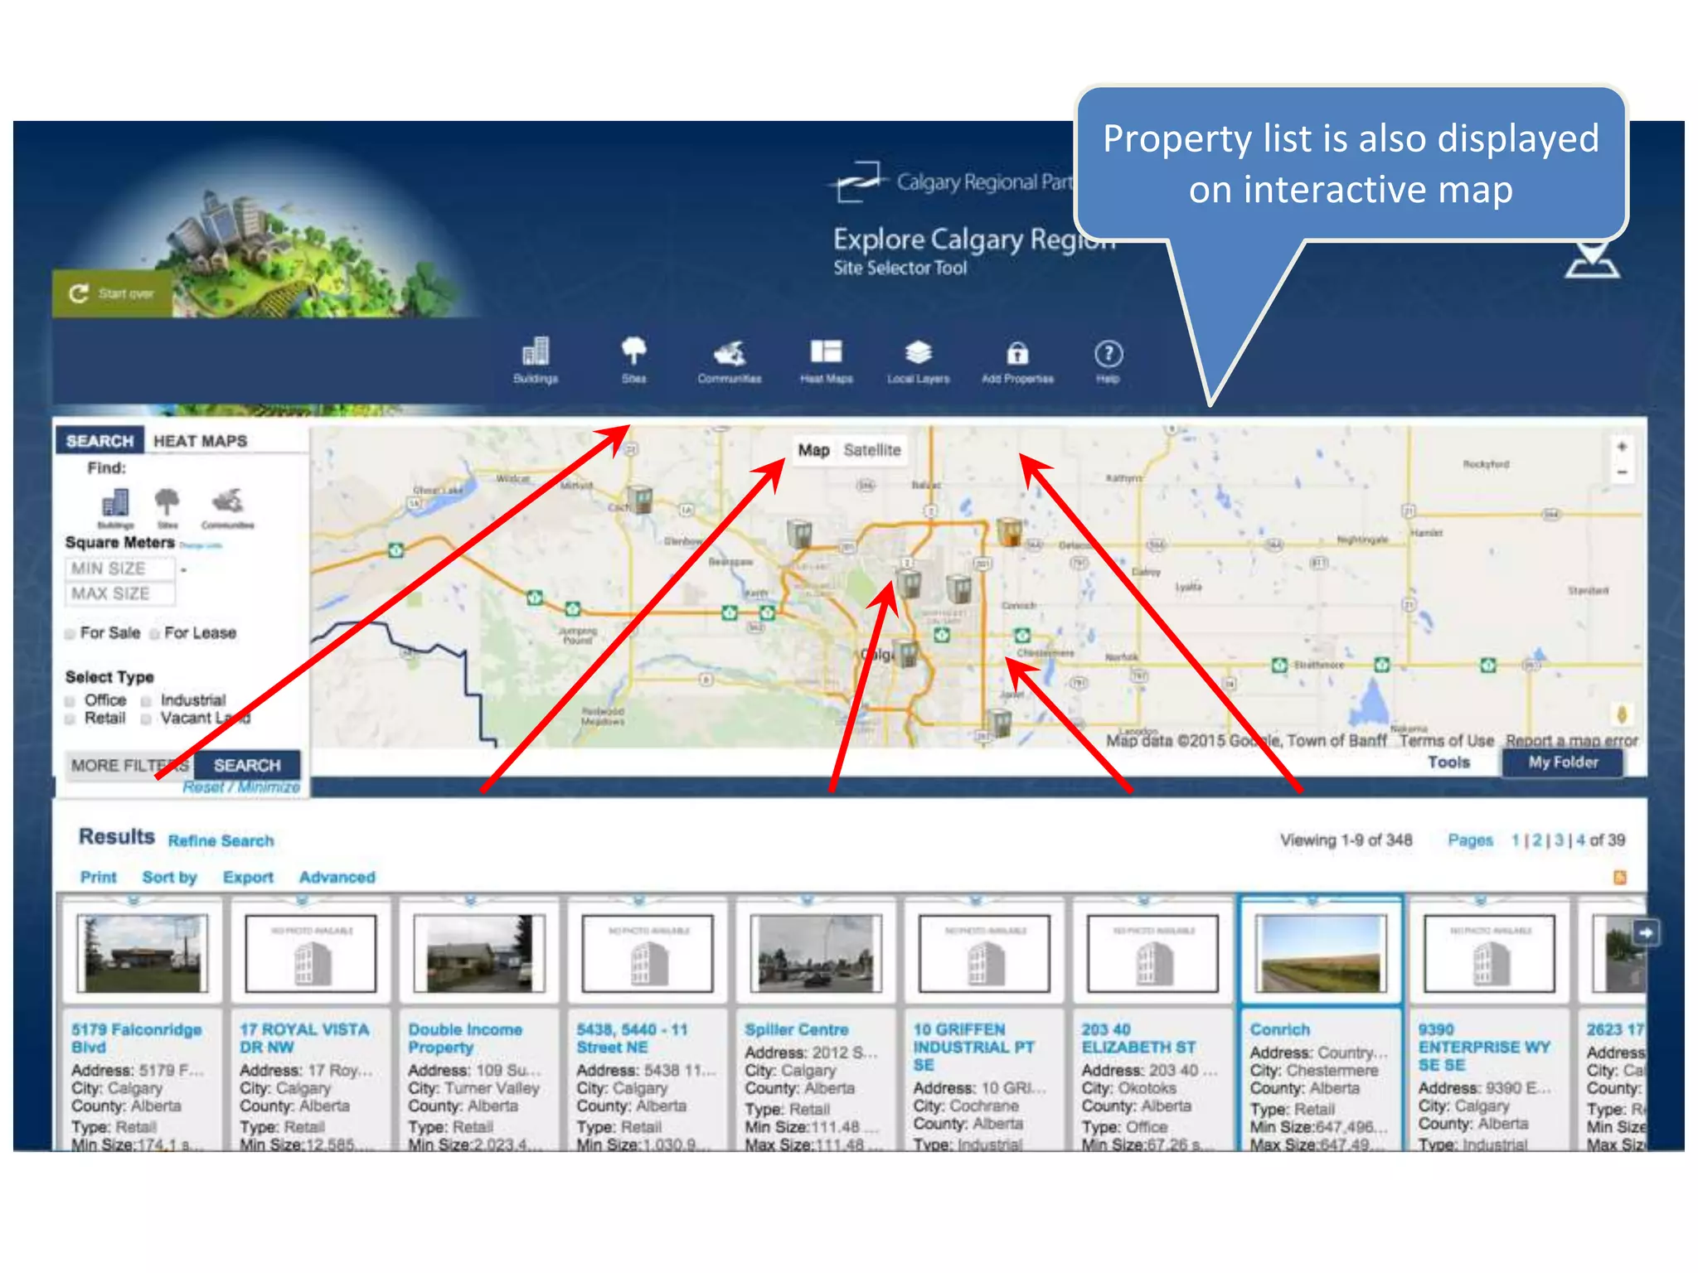The height and width of the screenshot is (1273, 1698).
Task: Switch to the HEAT MAPS tab
Action: click(x=201, y=441)
